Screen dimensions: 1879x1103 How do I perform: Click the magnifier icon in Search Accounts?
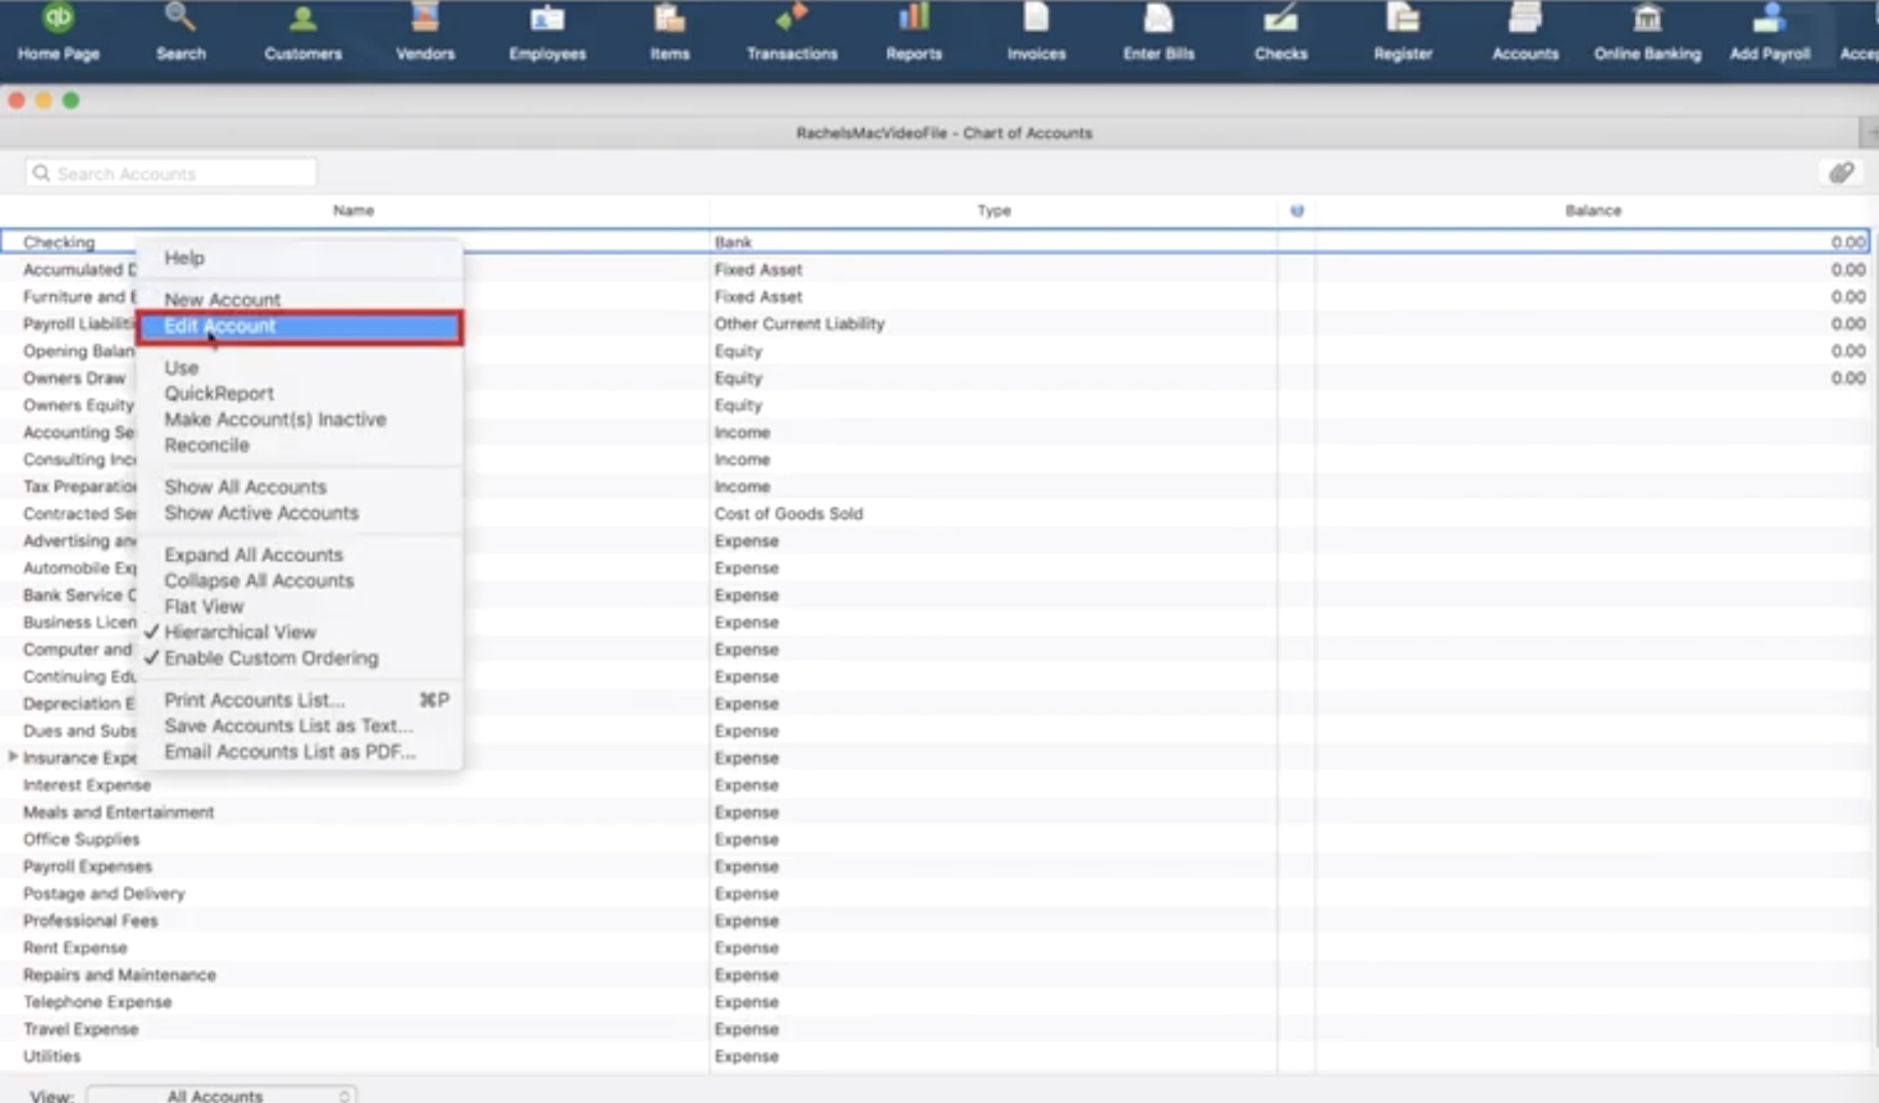click(42, 173)
